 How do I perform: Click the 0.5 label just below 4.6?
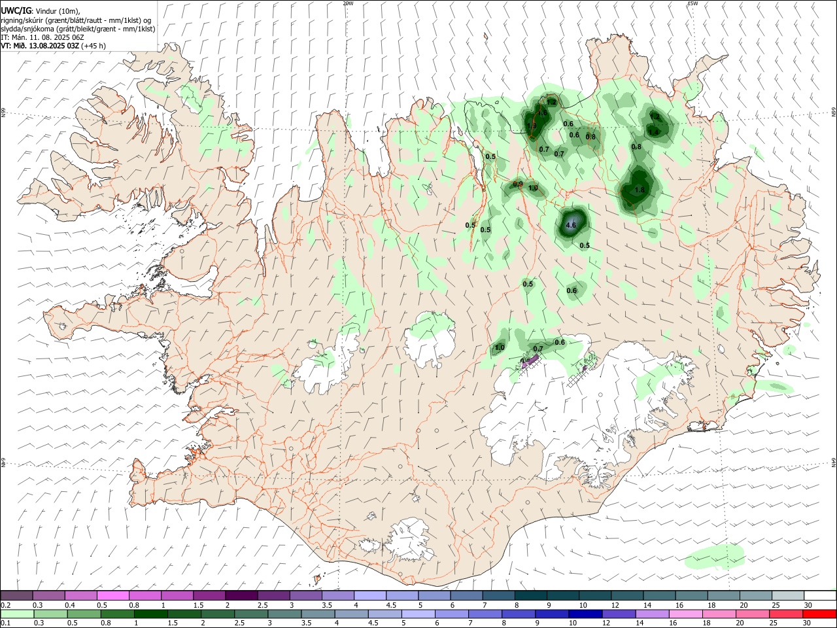585,246
